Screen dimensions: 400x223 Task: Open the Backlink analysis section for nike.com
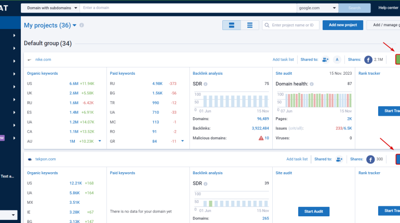(207, 73)
